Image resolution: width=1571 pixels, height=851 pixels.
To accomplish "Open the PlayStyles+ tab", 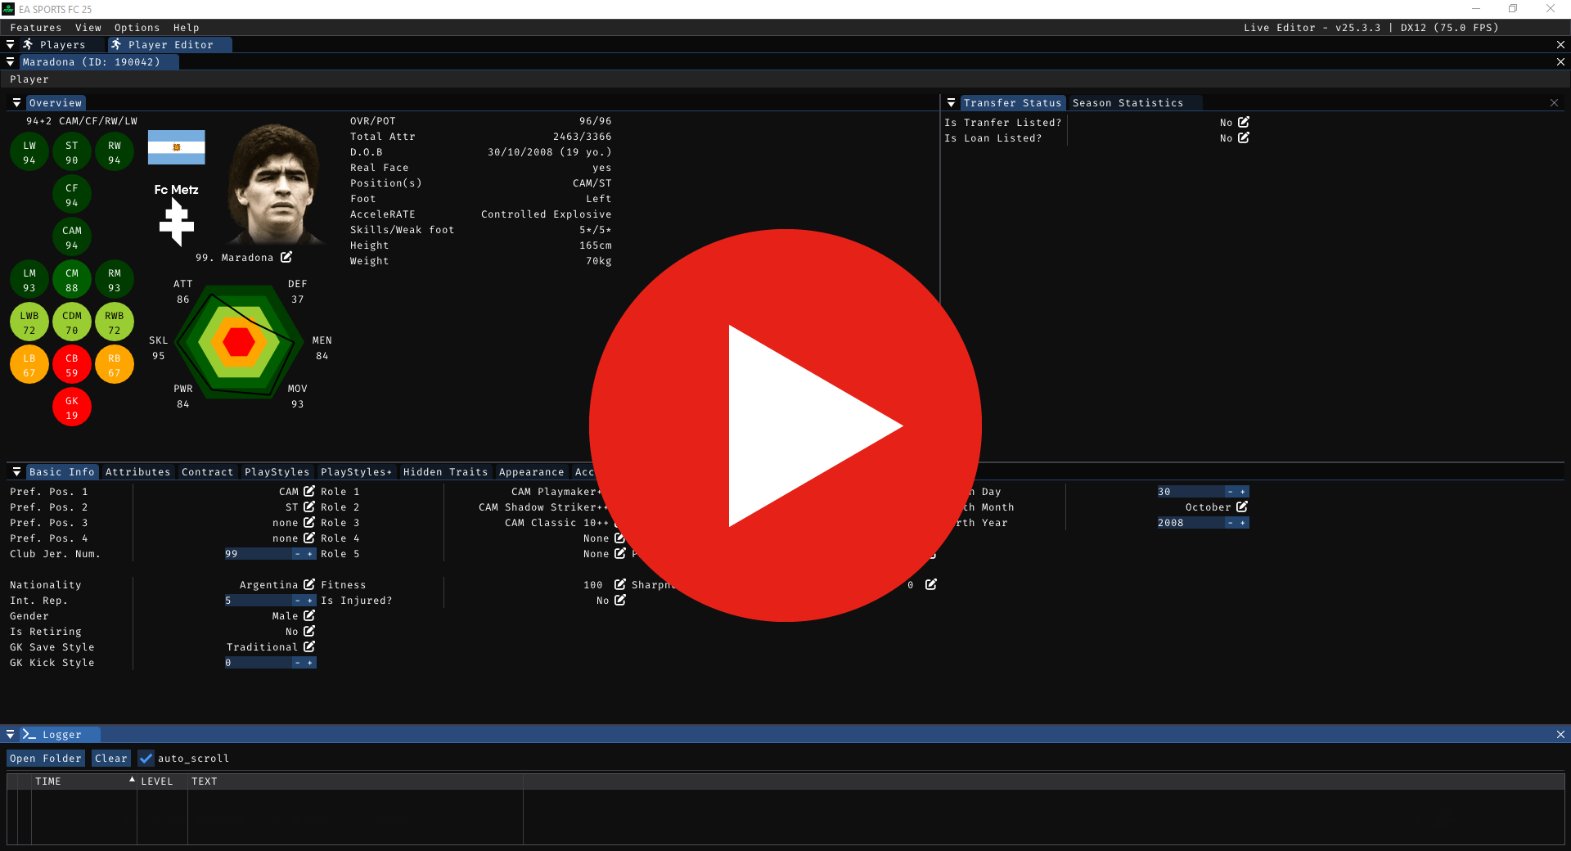I will click(357, 471).
